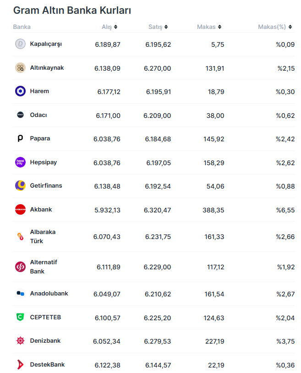
Task: Click the Denizbank helm logo icon
Action: point(20,341)
